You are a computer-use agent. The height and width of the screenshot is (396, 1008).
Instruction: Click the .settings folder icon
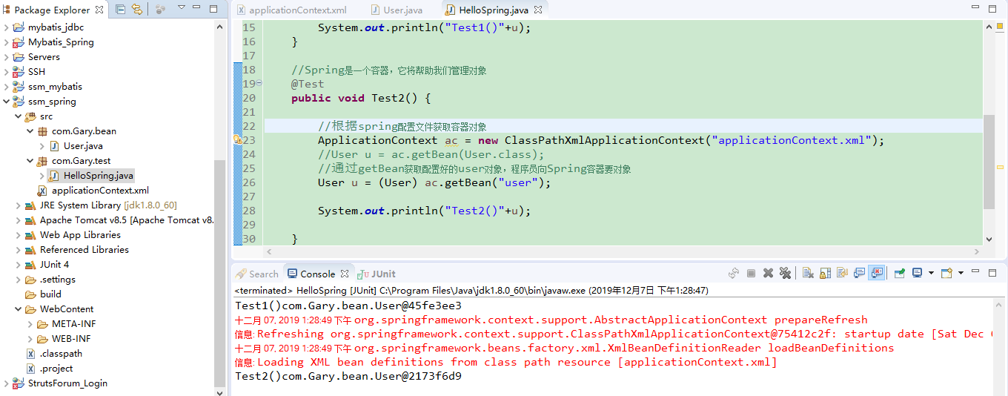coord(30,280)
